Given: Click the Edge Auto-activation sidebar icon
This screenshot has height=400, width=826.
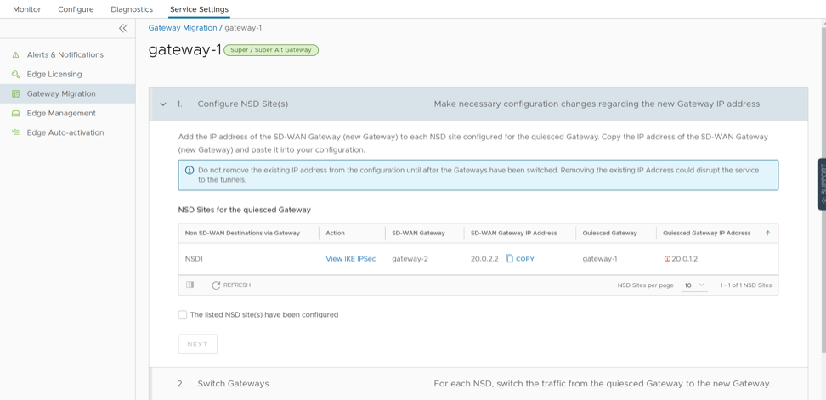Looking at the screenshot, I should (15, 133).
